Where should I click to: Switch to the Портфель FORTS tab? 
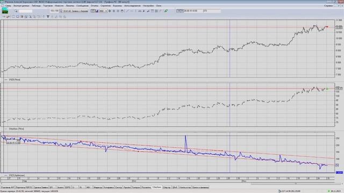click(x=24, y=187)
